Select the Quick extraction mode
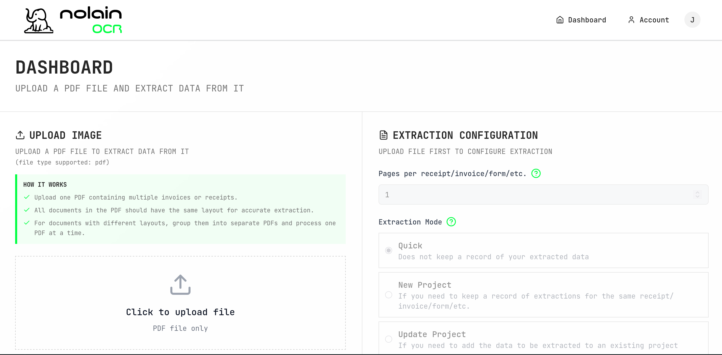This screenshot has height=355, width=722. coord(388,250)
